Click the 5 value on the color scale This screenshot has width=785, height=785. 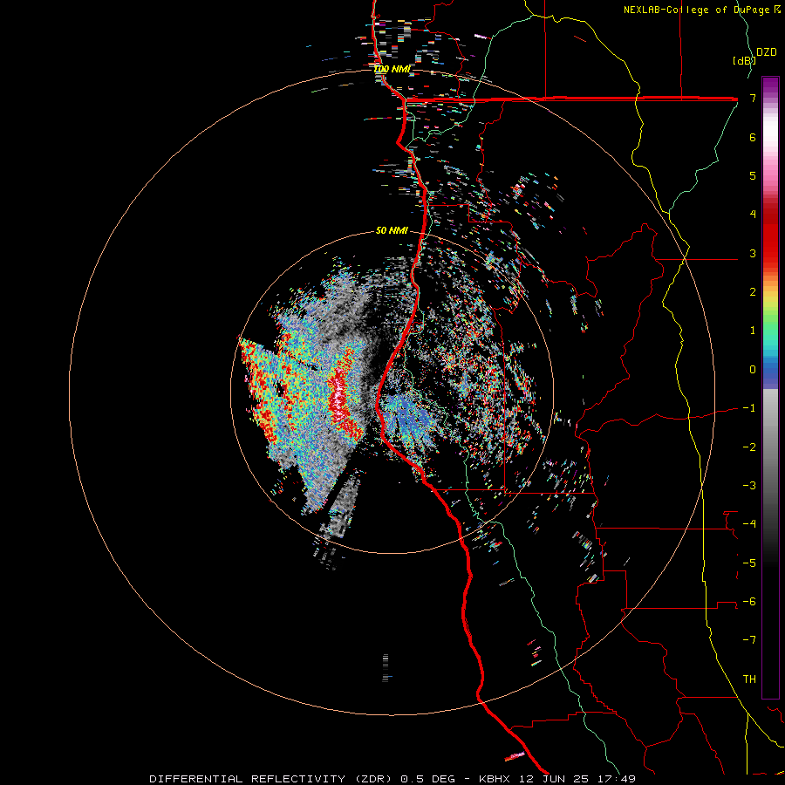753,176
